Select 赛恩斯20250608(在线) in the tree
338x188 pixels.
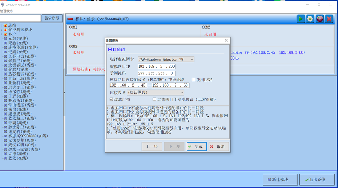(28, 136)
